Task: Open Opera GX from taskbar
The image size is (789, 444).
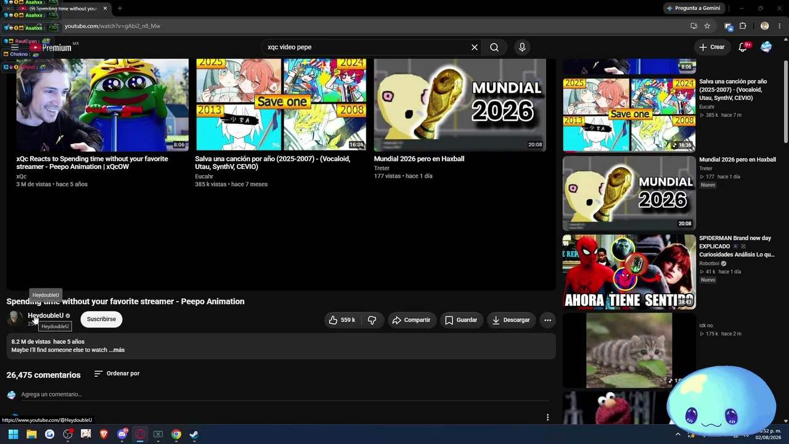Action: pyautogui.click(x=140, y=434)
